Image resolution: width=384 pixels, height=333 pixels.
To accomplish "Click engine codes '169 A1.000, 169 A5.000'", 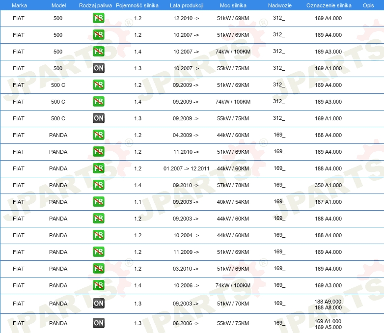I will (329, 324).
